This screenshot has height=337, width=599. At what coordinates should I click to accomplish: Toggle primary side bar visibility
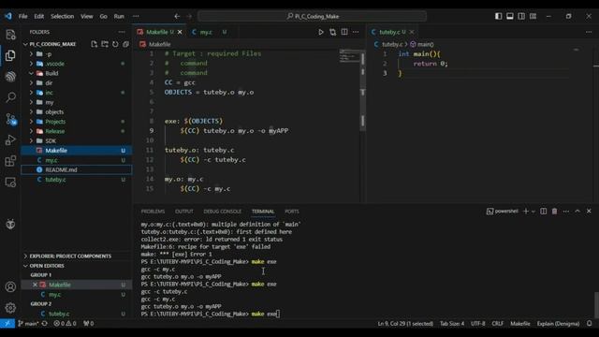(x=499, y=16)
